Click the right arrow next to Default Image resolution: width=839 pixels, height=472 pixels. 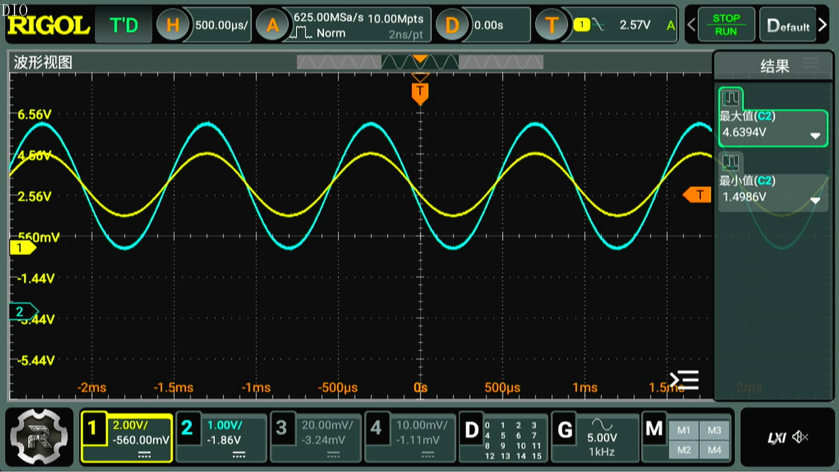coord(823,25)
